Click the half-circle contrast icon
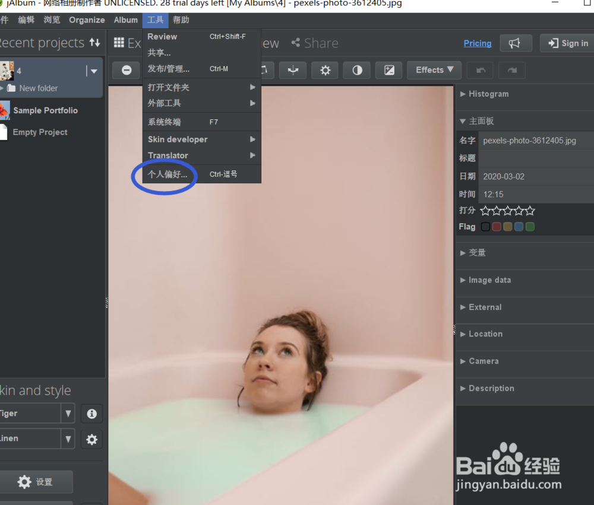The width and height of the screenshot is (594, 505). (x=357, y=70)
